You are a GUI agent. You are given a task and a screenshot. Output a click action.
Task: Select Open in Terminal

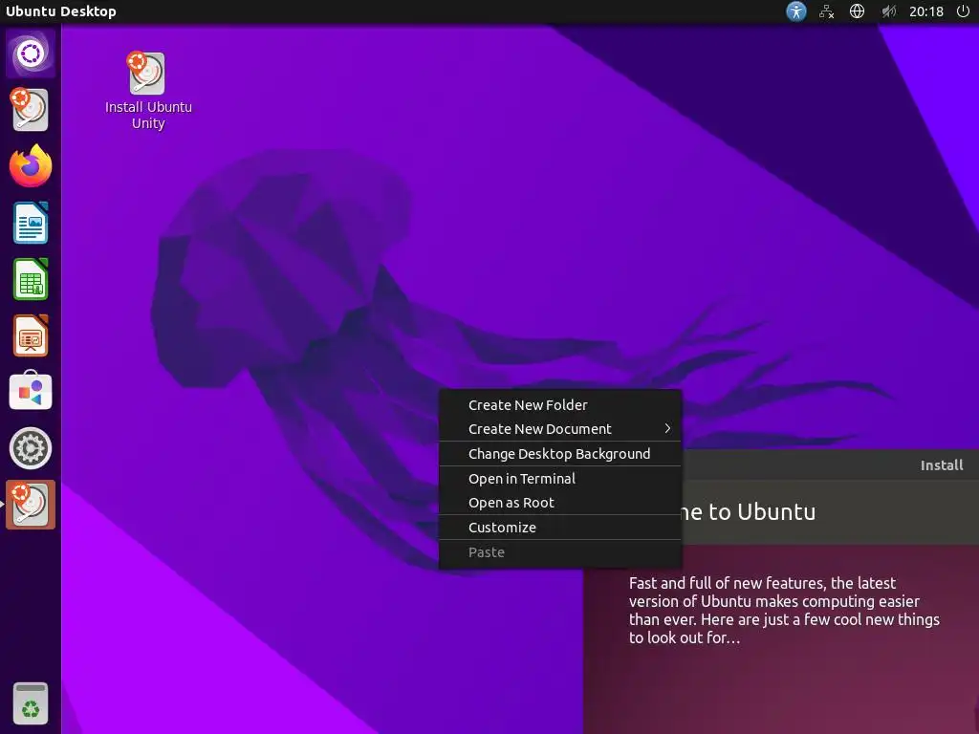point(560,479)
